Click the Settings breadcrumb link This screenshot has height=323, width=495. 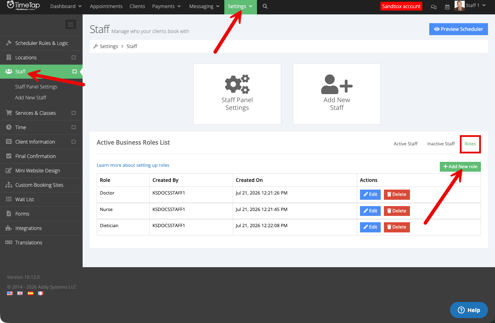point(109,46)
